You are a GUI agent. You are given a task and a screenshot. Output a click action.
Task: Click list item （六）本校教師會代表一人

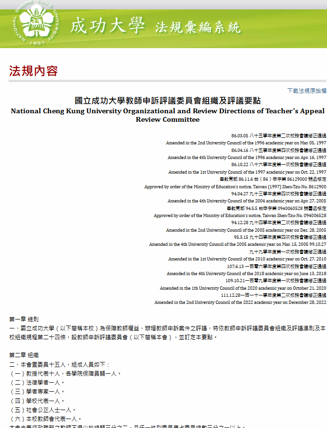(x=46, y=419)
